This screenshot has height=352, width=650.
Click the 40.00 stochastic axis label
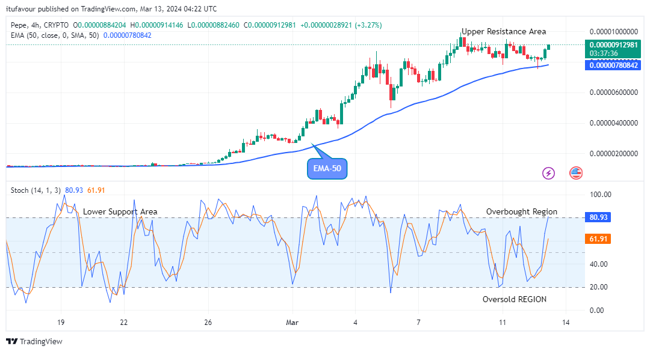coord(599,264)
